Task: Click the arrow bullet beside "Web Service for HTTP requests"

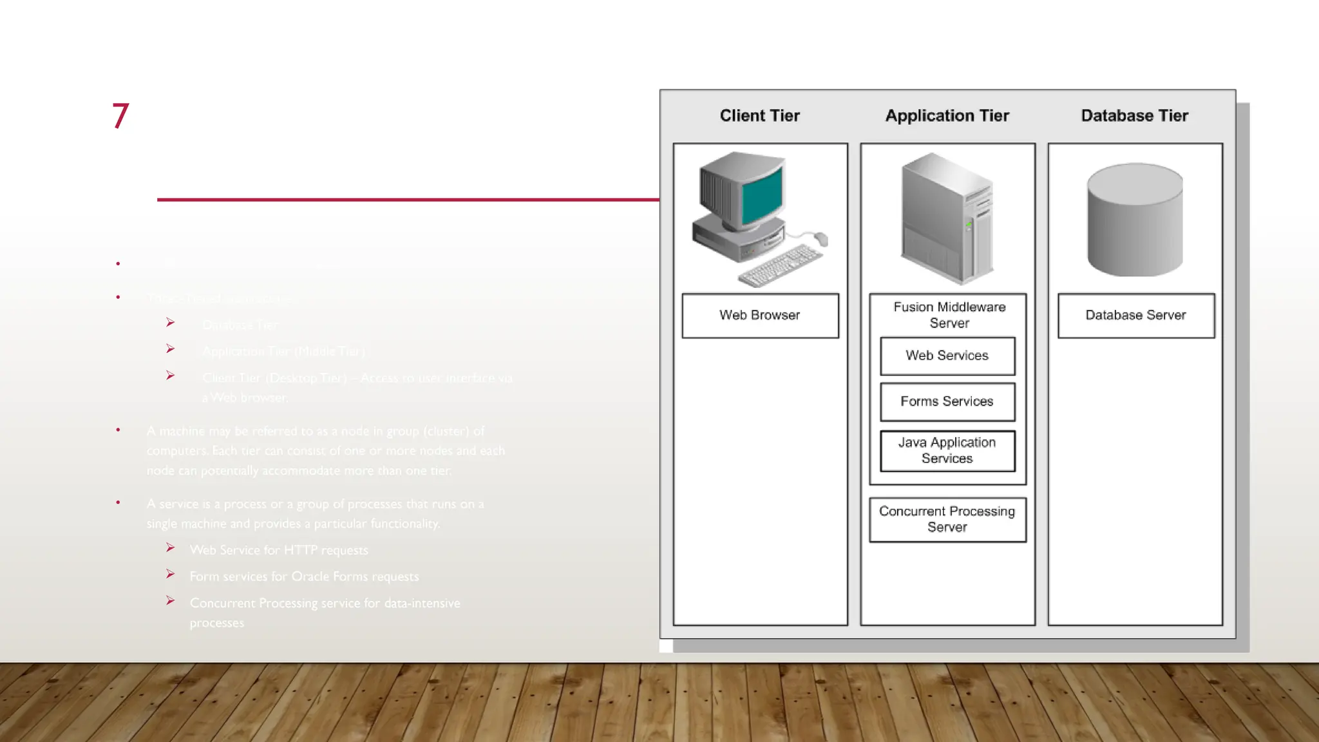Action: (170, 547)
